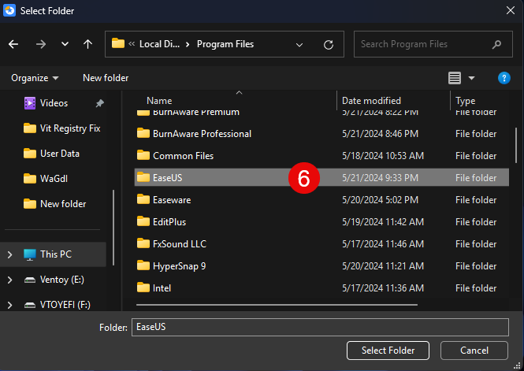Expand the This PC node

[9, 254]
